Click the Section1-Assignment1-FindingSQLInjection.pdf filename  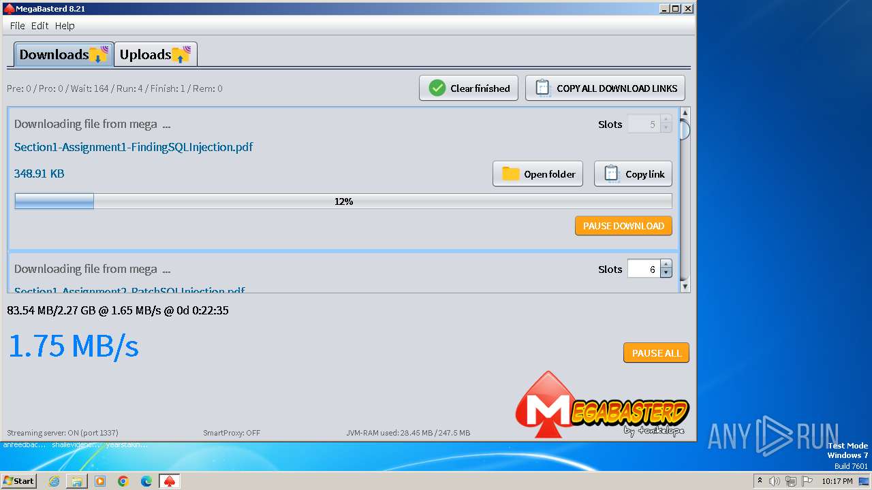[134, 147]
